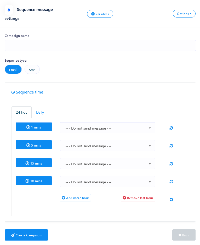Click Add more hour button
200x245 pixels.
pos(75,198)
